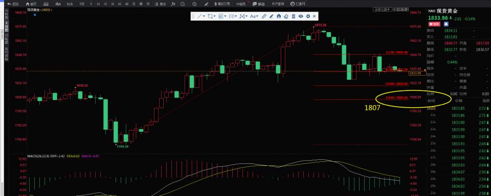Viewport: 491px width, 196px height.
Task: Select the 月 monthly timeframe
Action: pos(148,4)
